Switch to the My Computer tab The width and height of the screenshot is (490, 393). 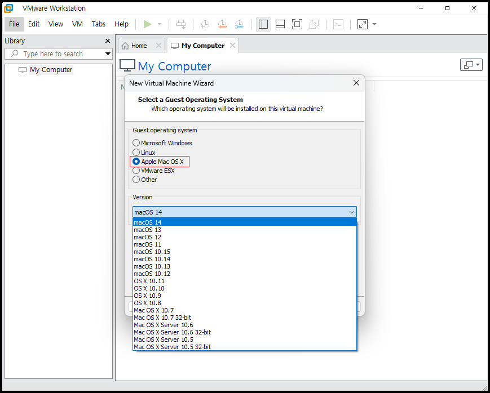click(x=203, y=46)
